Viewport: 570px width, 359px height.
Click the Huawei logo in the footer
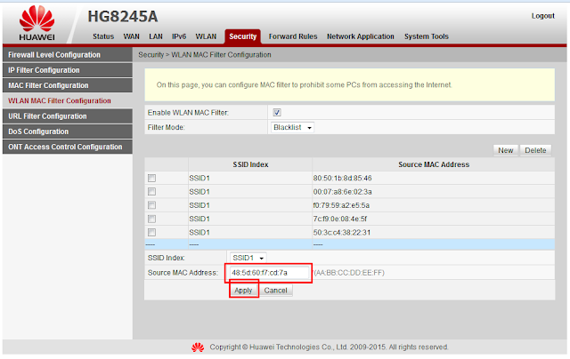pos(198,347)
